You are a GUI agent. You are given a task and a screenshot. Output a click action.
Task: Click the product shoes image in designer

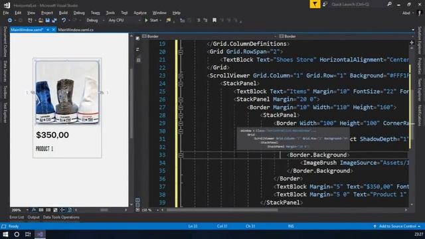pyautogui.click(x=67, y=92)
